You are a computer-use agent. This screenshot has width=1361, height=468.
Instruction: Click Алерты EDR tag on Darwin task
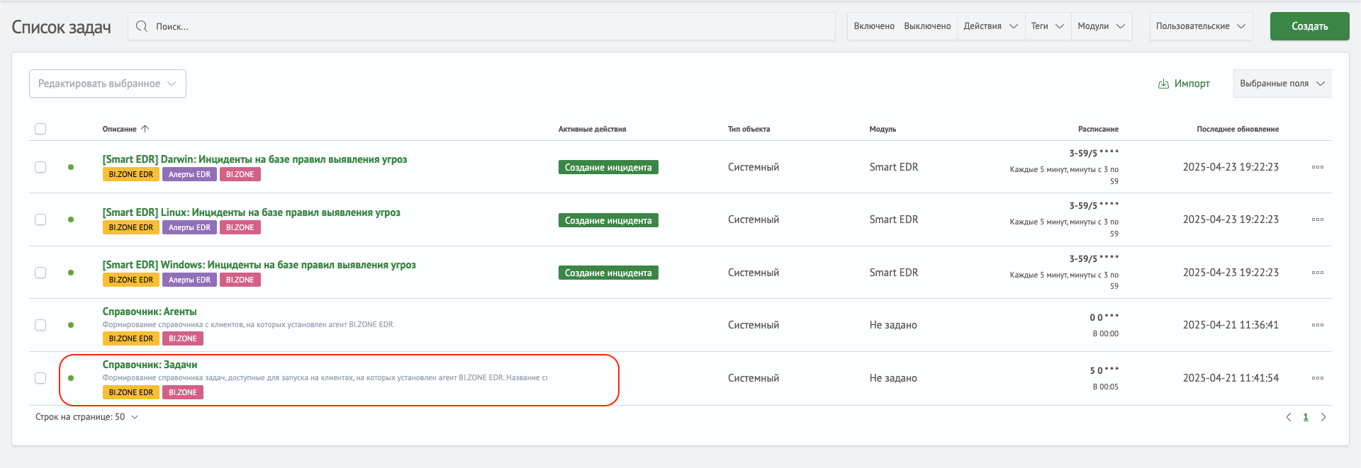pos(189,174)
